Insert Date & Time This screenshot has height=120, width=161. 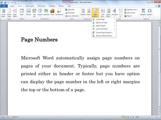(129, 13)
